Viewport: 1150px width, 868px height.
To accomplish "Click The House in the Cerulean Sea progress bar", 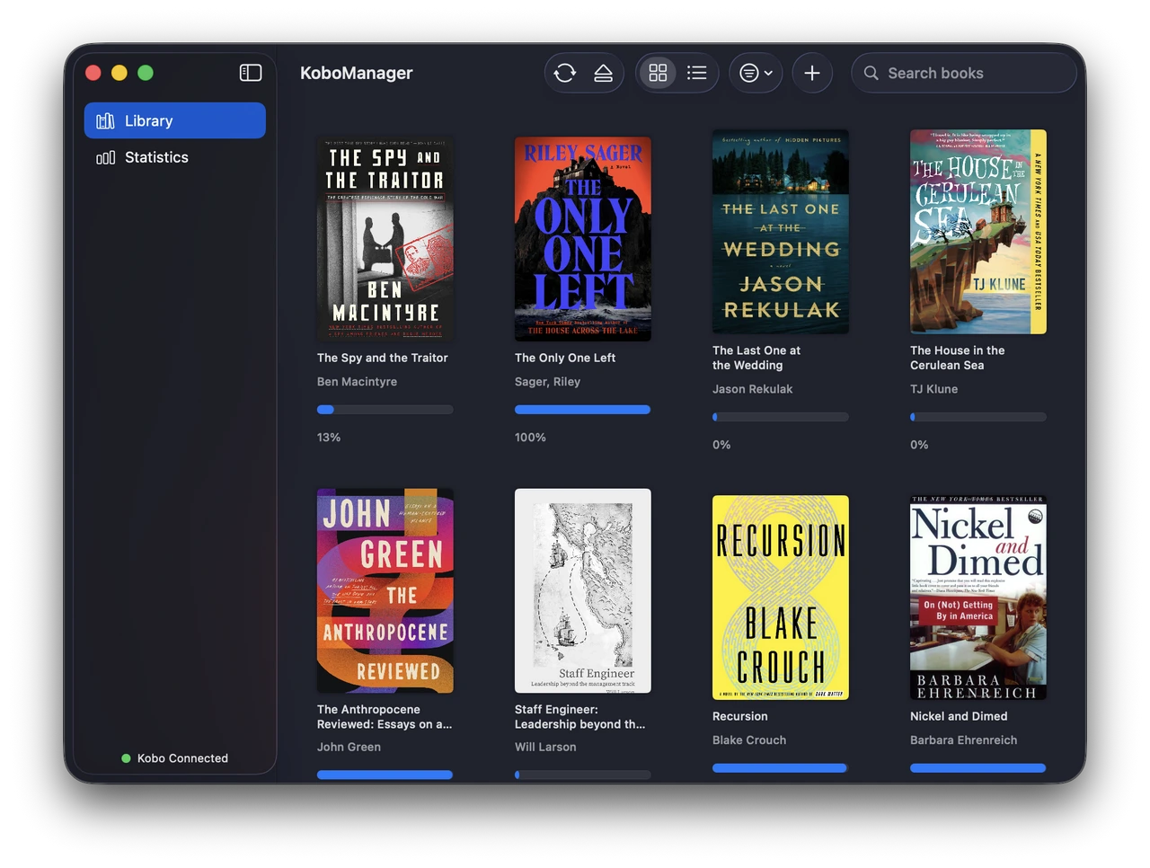I will [x=978, y=417].
